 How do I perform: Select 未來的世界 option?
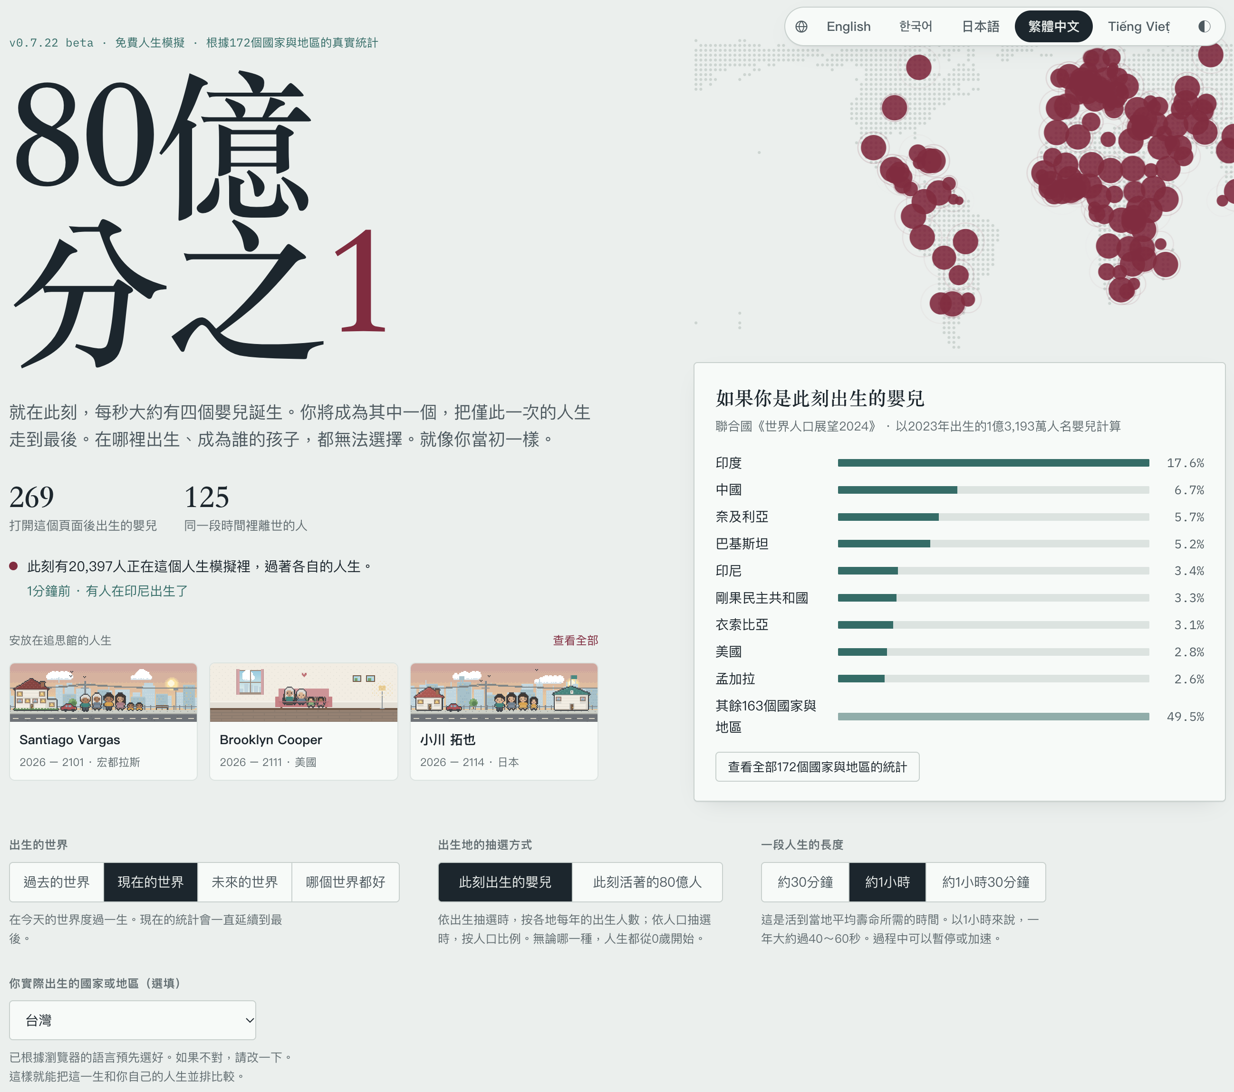click(x=244, y=882)
